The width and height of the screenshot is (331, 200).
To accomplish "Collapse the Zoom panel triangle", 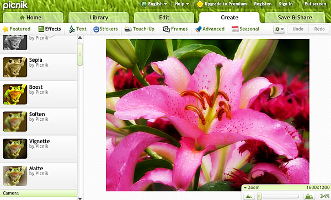I will [x=245, y=187].
